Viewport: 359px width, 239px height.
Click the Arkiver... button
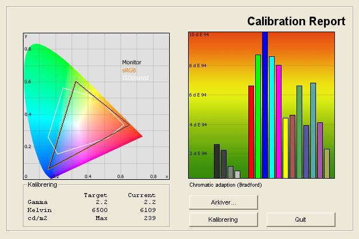[223, 202]
